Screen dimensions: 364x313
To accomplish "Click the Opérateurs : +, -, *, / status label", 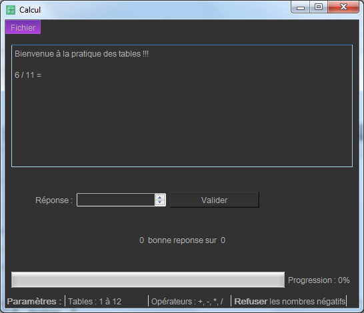I will 187,302.
